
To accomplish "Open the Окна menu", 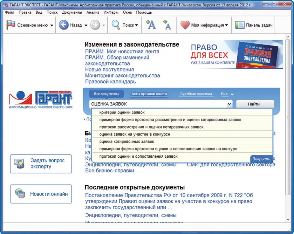I will coord(127,12).
